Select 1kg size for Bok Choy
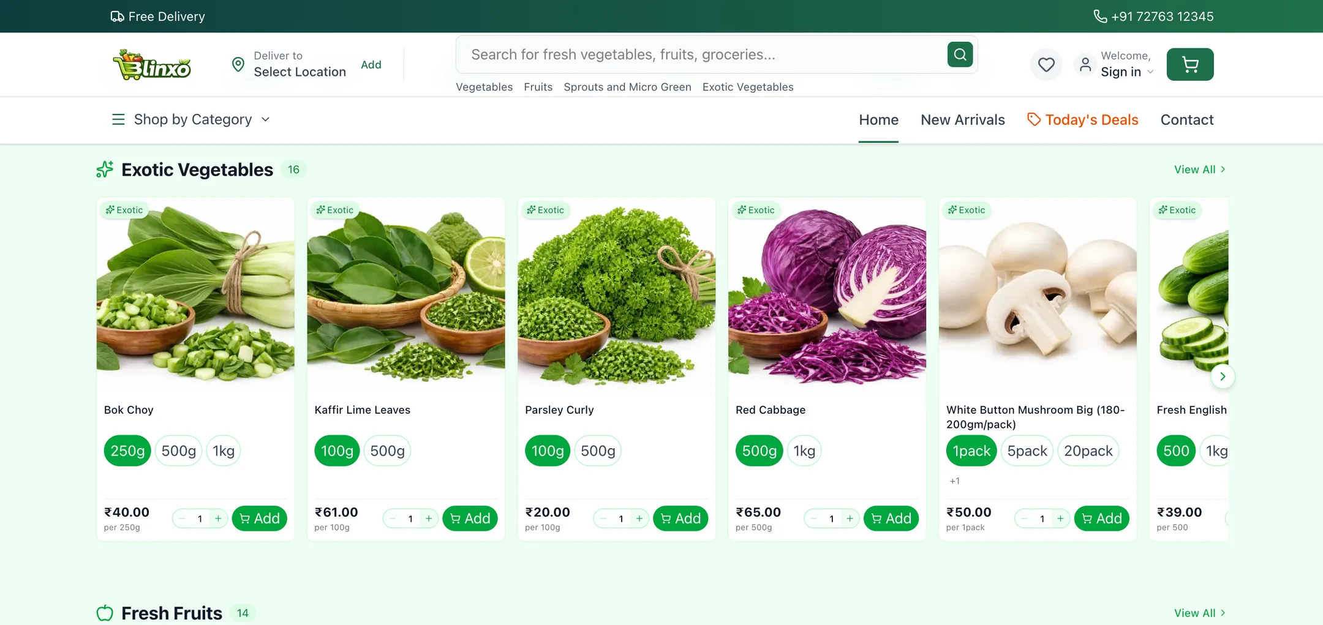 [224, 451]
